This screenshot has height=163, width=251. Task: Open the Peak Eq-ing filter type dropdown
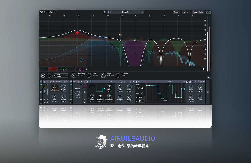(60, 76)
